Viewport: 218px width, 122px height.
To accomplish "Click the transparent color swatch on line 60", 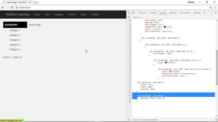I will click(x=182, y=74).
